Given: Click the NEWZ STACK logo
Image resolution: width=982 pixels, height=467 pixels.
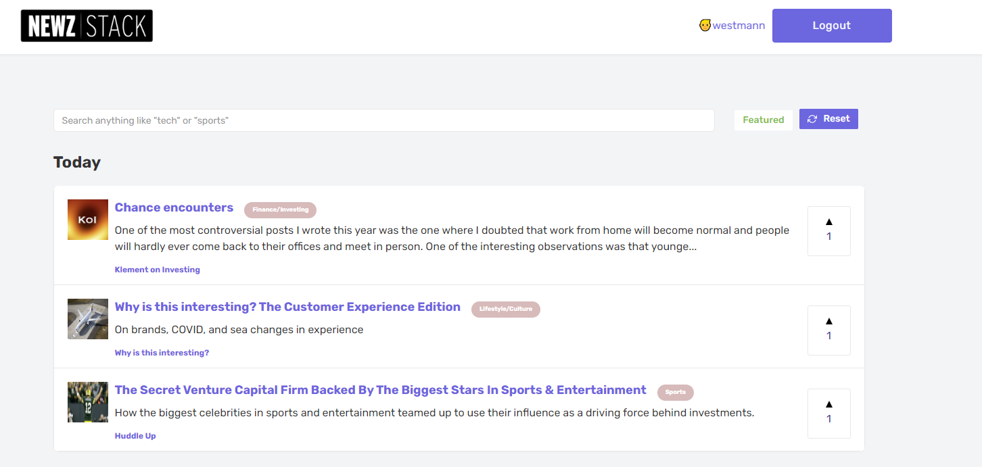Looking at the screenshot, I should coord(87,26).
